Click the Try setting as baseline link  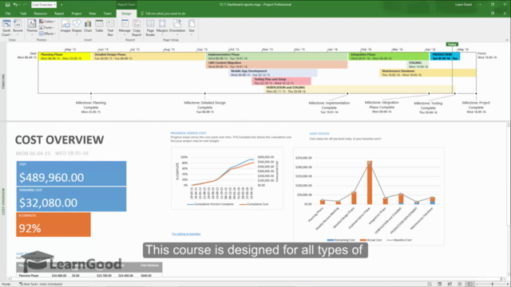[x=186, y=234]
